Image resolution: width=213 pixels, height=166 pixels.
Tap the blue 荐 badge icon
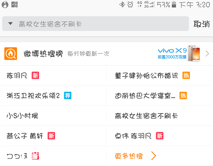coord(68,96)
